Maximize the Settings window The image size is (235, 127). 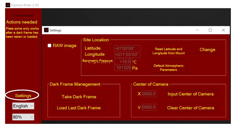coord(210,30)
